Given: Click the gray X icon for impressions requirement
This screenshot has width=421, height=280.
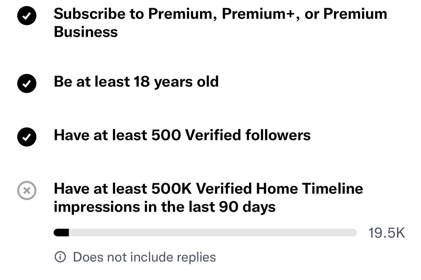Looking at the screenshot, I should click(x=27, y=191).
